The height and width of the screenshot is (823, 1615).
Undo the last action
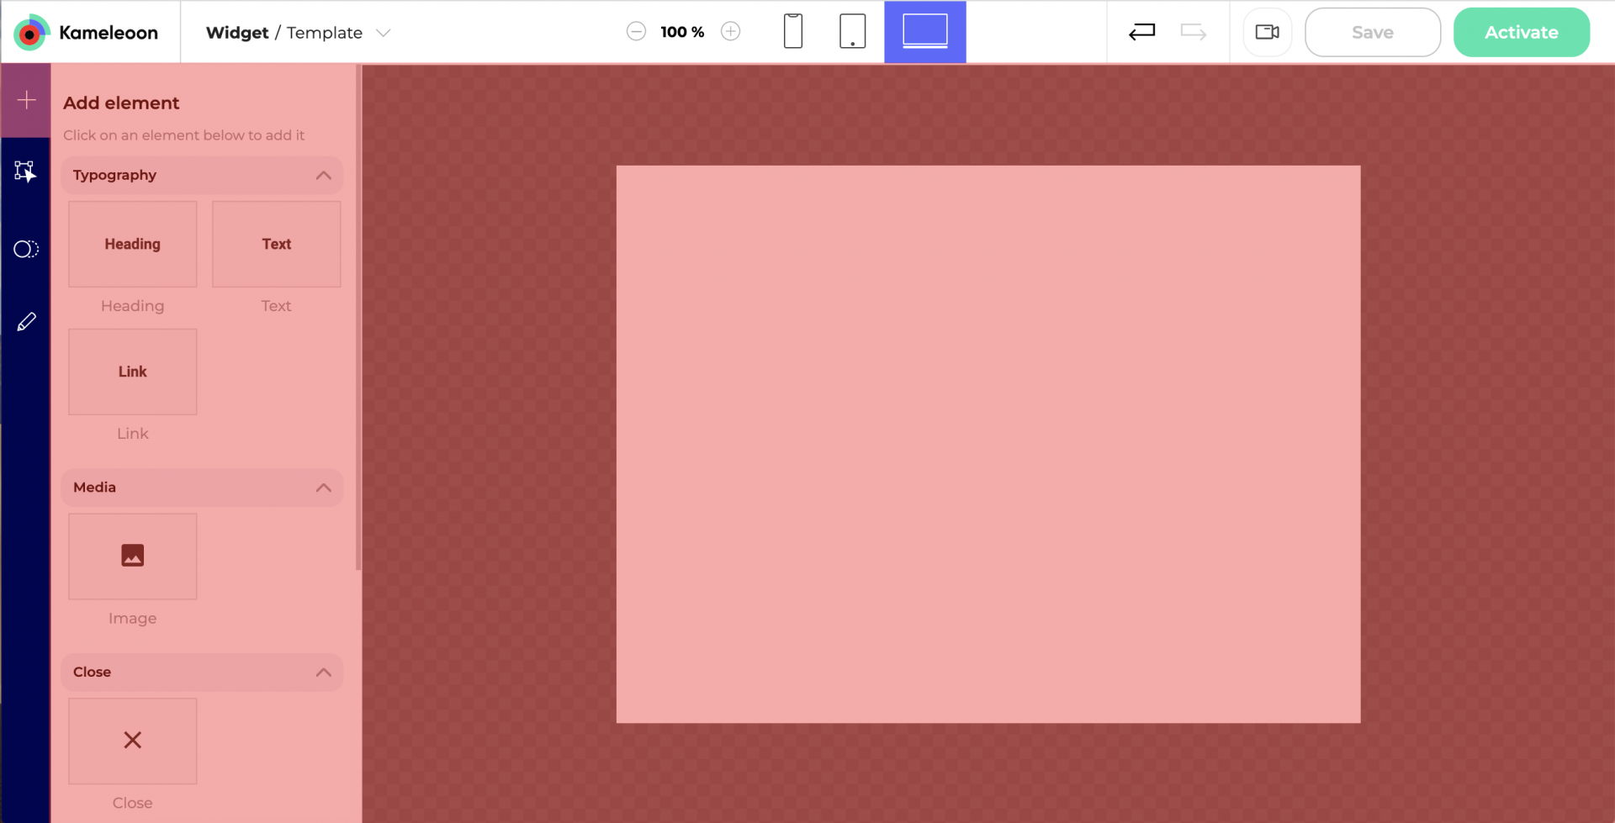click(x=1141, y=32)
